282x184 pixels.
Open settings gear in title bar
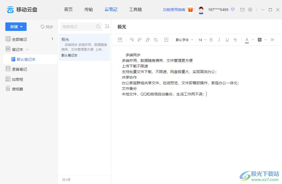tap(250, 10)
